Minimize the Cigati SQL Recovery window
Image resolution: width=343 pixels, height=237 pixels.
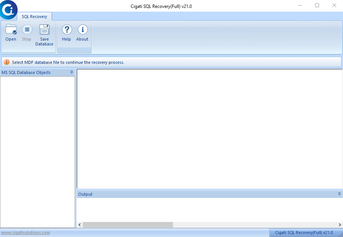[x=300, y=6]
